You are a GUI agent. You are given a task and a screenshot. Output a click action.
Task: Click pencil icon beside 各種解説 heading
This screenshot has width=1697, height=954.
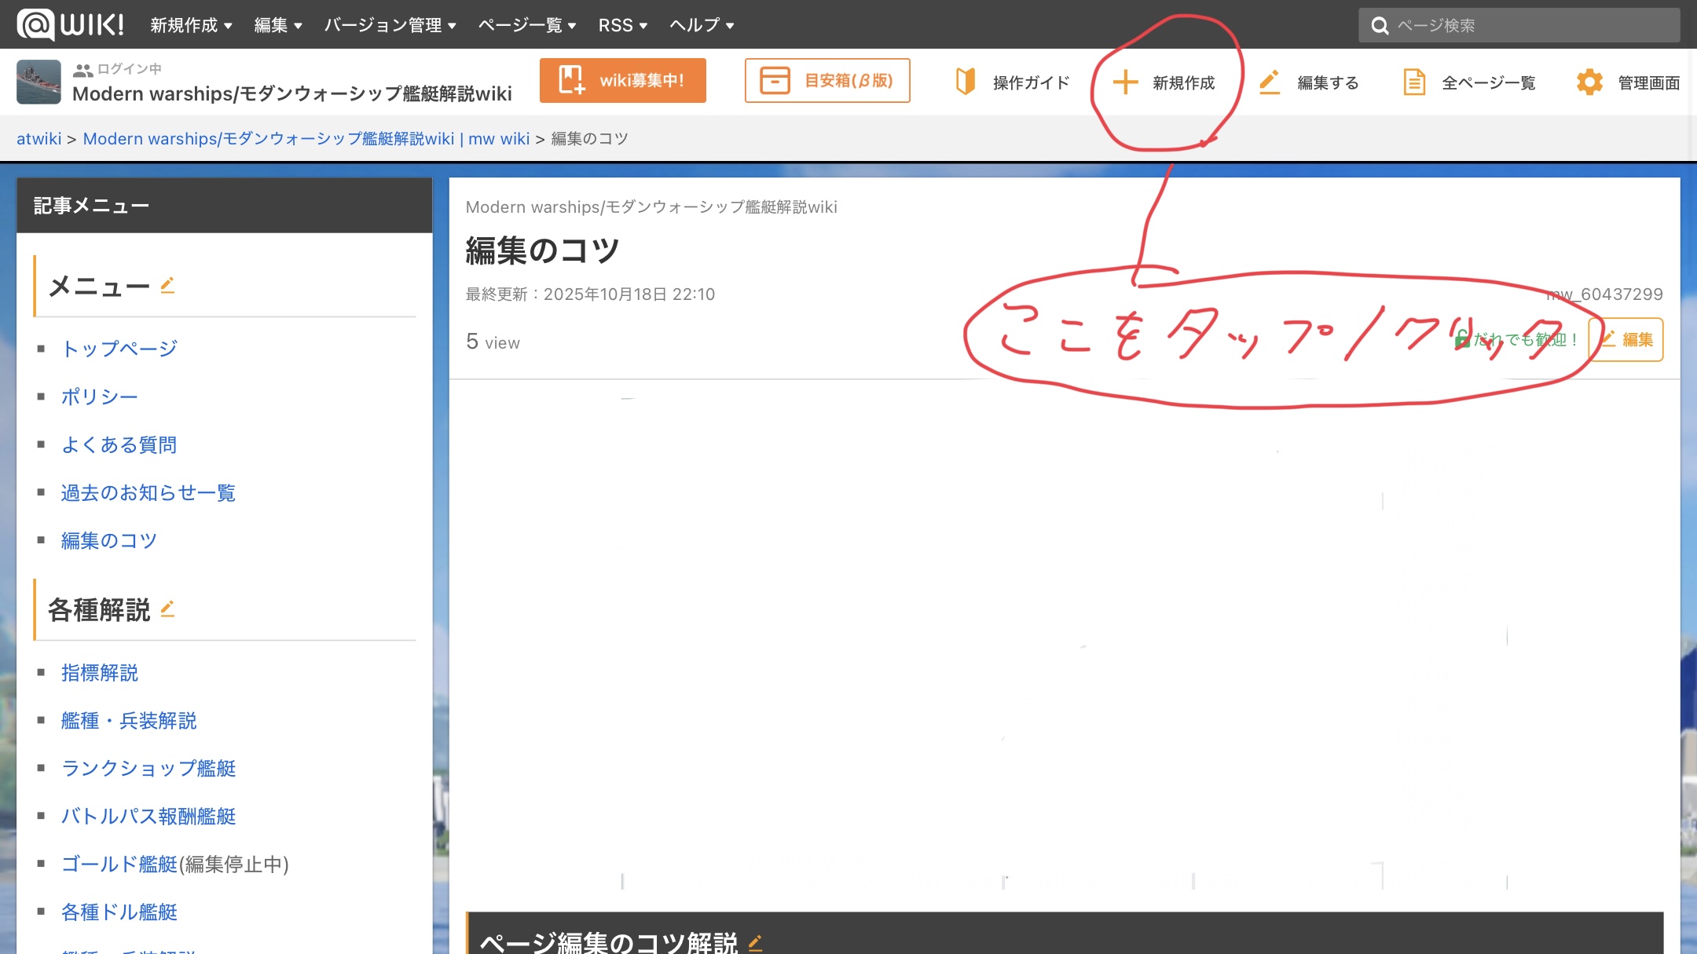point(167,609)
